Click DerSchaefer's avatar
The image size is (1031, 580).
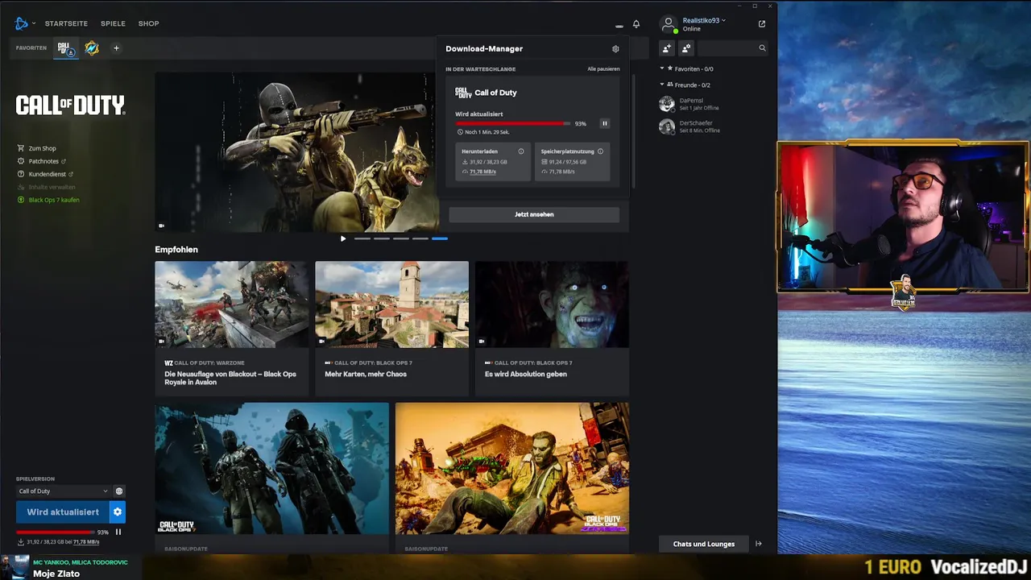pyautogui.click(x=667, y=126)
